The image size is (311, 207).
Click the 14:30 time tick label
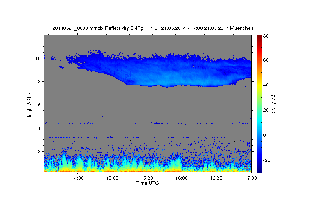77,178
